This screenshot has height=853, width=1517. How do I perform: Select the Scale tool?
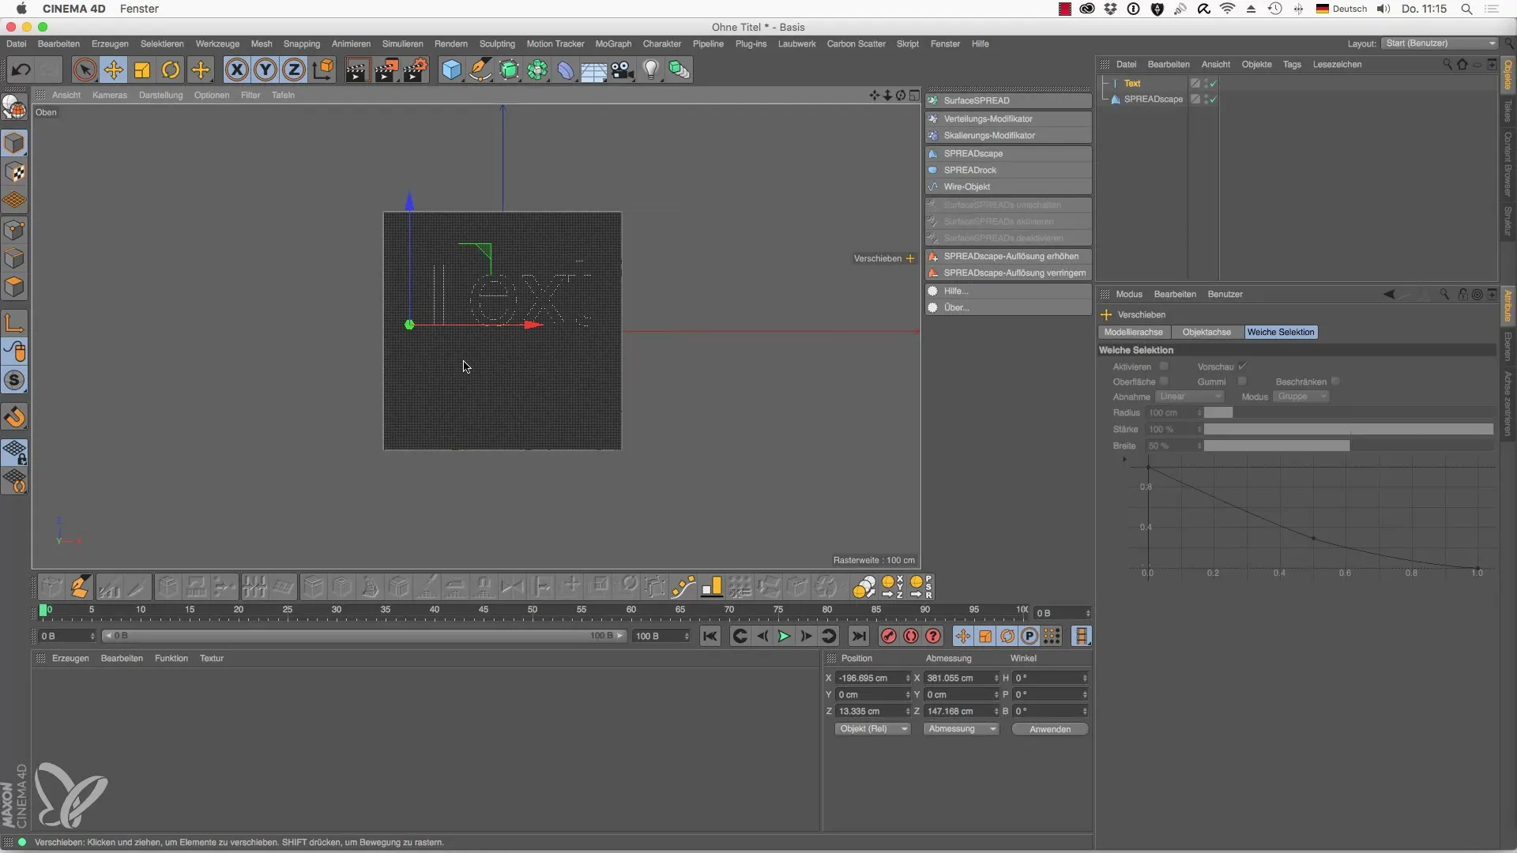(142, 70)
